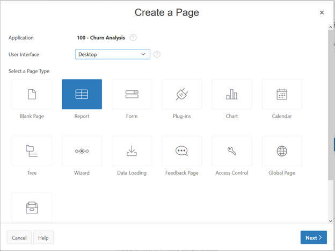
Task: Close the Create a Page dialog
Action: [322, 12]
